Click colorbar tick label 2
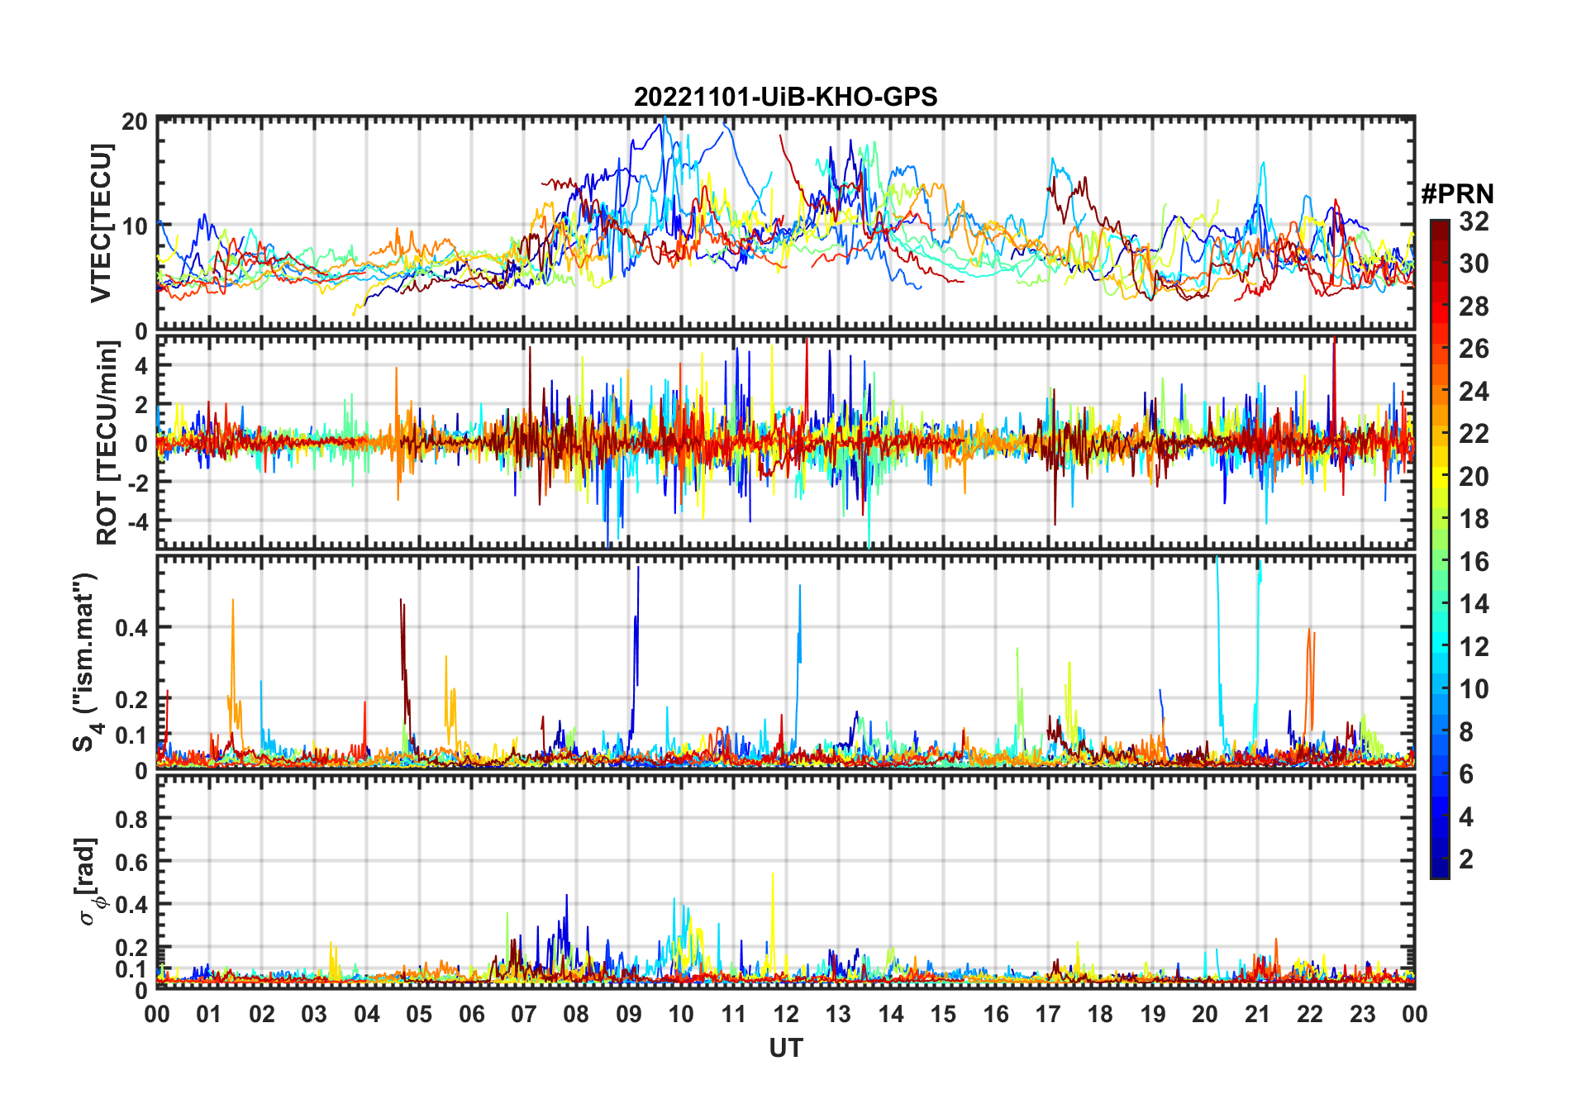The image size is (1572, 1099). coord(1466,859)
